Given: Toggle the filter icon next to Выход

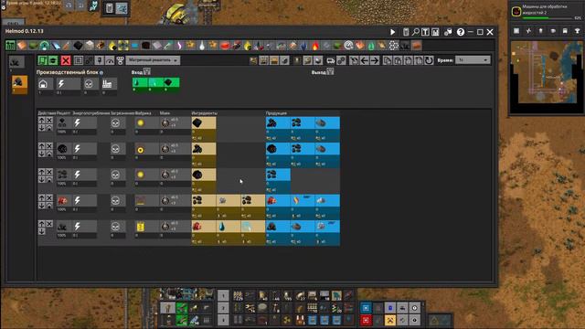Looking at the screenshot, I should pos(331,71).
